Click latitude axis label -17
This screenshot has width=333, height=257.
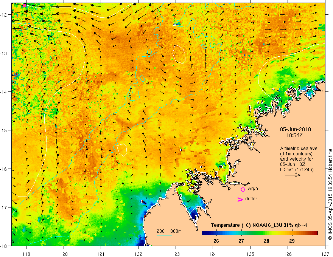[x=5, y=207]
